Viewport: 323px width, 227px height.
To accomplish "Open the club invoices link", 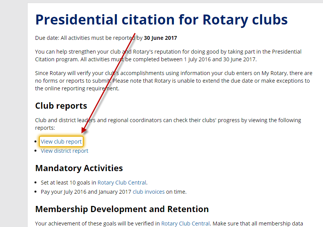I will (x=149, y=192).
